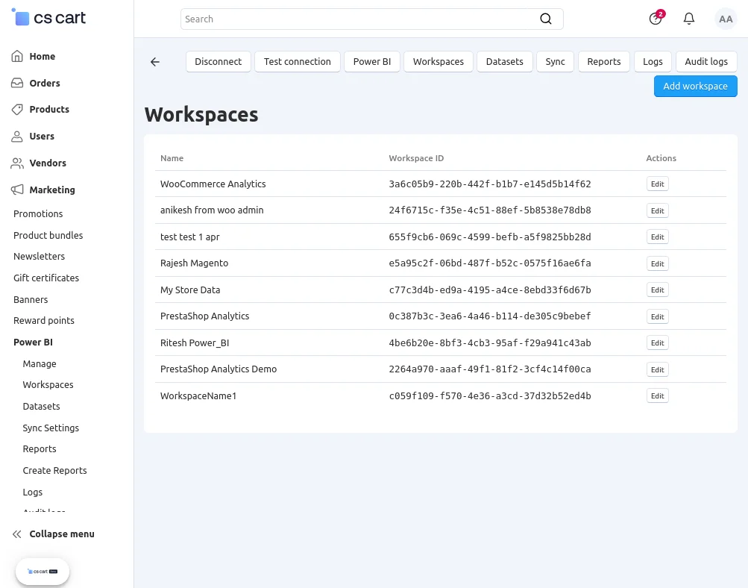Open Products in the sidebar
The image size is (748, 588).
coord(49,109)
